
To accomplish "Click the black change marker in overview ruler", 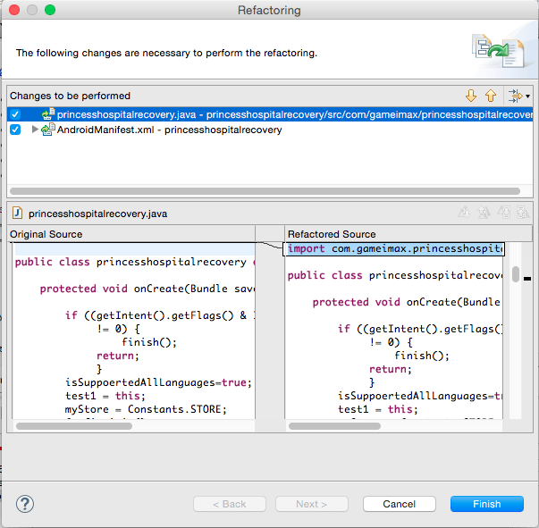I will point(527,279).
